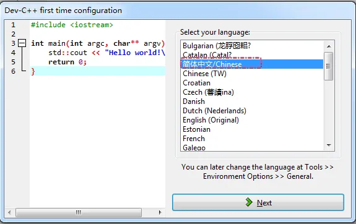Click the Next button
The image size is (356, 224).
(x=258, y=202)
